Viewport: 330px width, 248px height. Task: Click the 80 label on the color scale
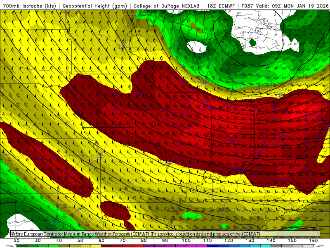pyautogui.click(x=144, y=241)
